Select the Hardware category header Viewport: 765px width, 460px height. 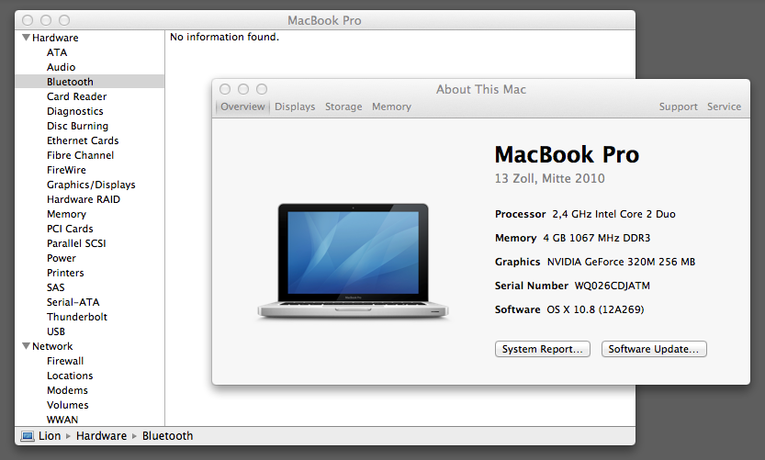point(55,38)
